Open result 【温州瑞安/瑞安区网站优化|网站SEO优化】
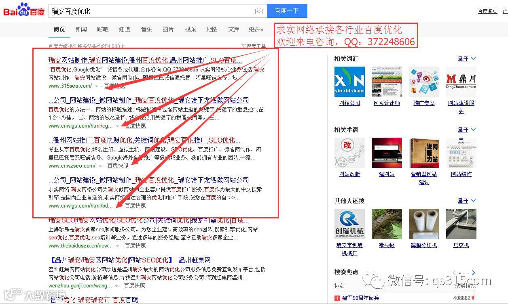This screenshot has width=508, height=304. (x=129, y=260)
